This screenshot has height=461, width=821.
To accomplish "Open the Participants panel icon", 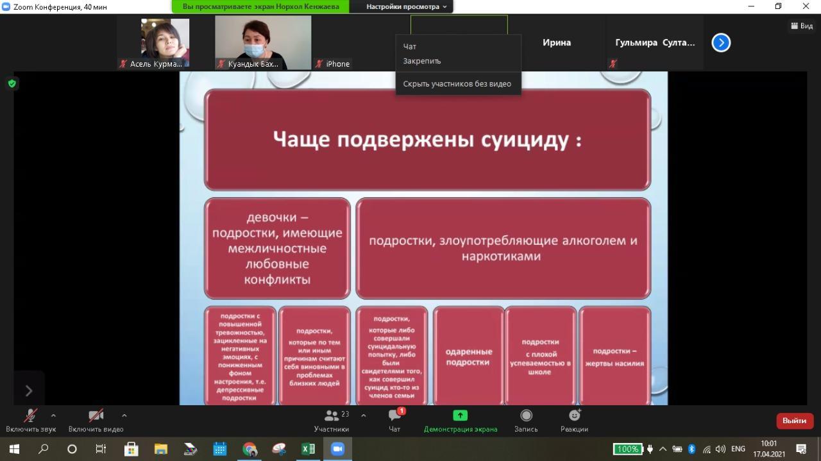I will [332, 415].
